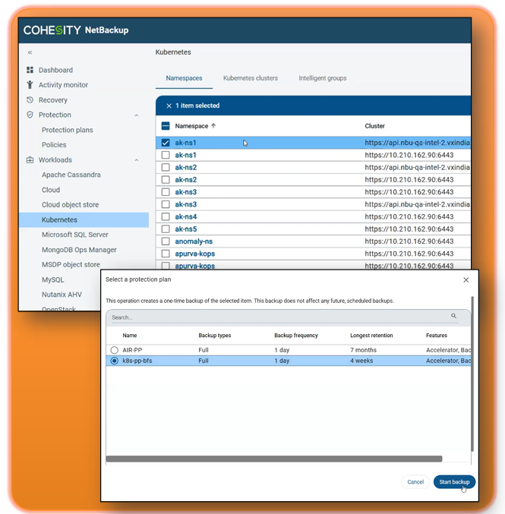Click the dialog vertical scrollbar
This screenshot has width=505, height=514.
click(472, 374)
